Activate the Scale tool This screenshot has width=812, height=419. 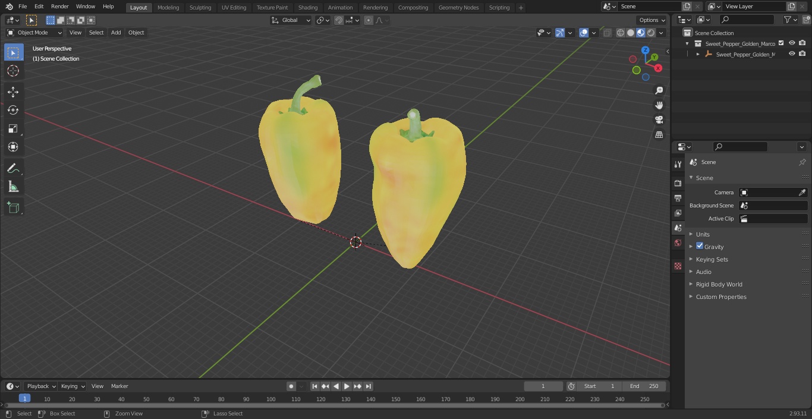[x=13, y=128]
